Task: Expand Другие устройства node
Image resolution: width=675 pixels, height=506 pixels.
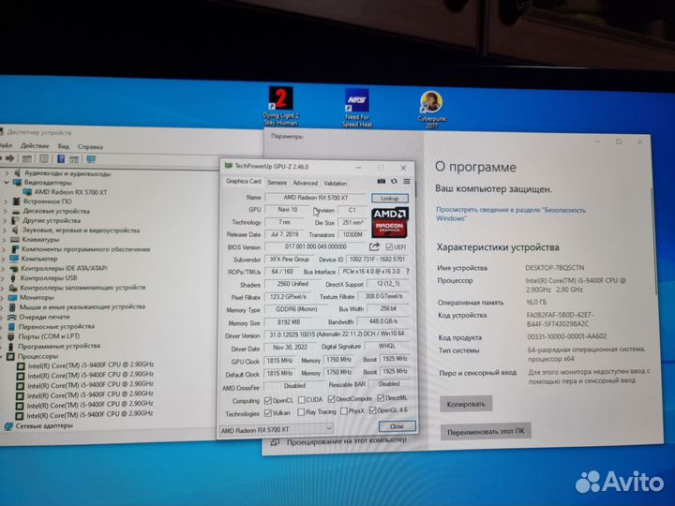Action: [x=6, y=221]
